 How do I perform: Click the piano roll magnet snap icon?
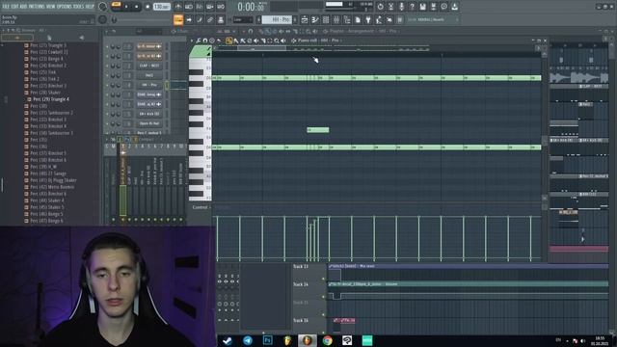[205, 40]
